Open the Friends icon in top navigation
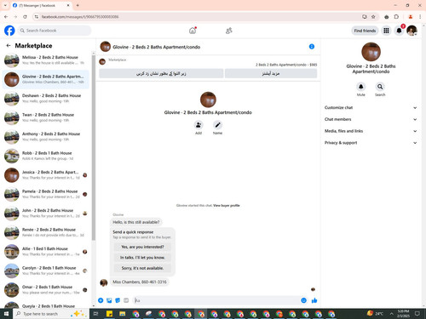 pos(229,31)
